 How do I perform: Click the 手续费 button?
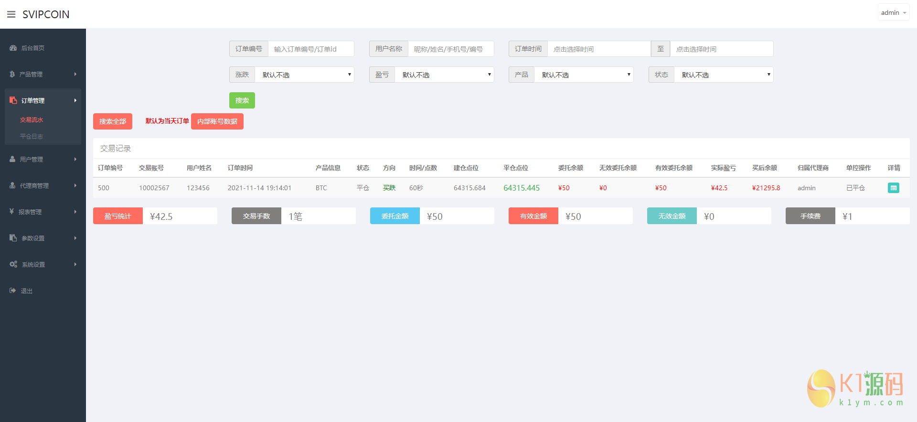[x=810, y=216]
